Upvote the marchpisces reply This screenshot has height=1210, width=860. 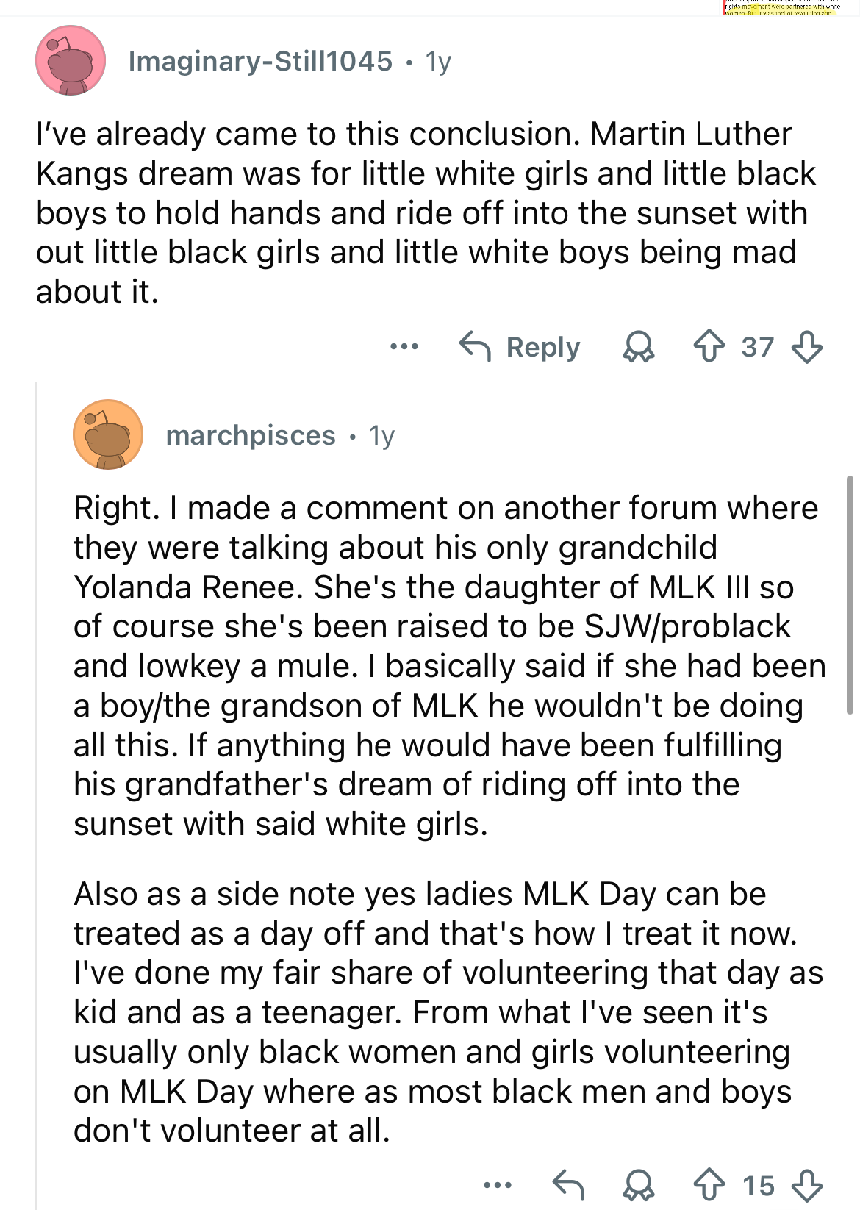[x=709, y=1185]
